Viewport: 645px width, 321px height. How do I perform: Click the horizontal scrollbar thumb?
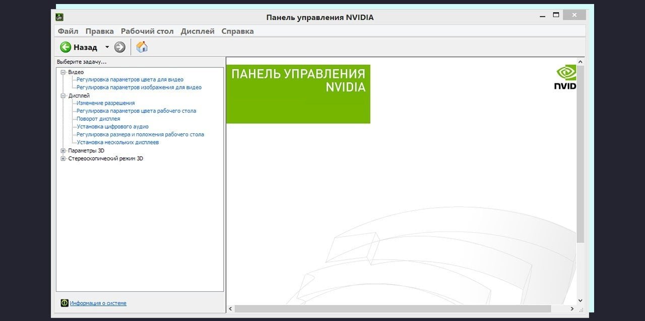(393, 308)
